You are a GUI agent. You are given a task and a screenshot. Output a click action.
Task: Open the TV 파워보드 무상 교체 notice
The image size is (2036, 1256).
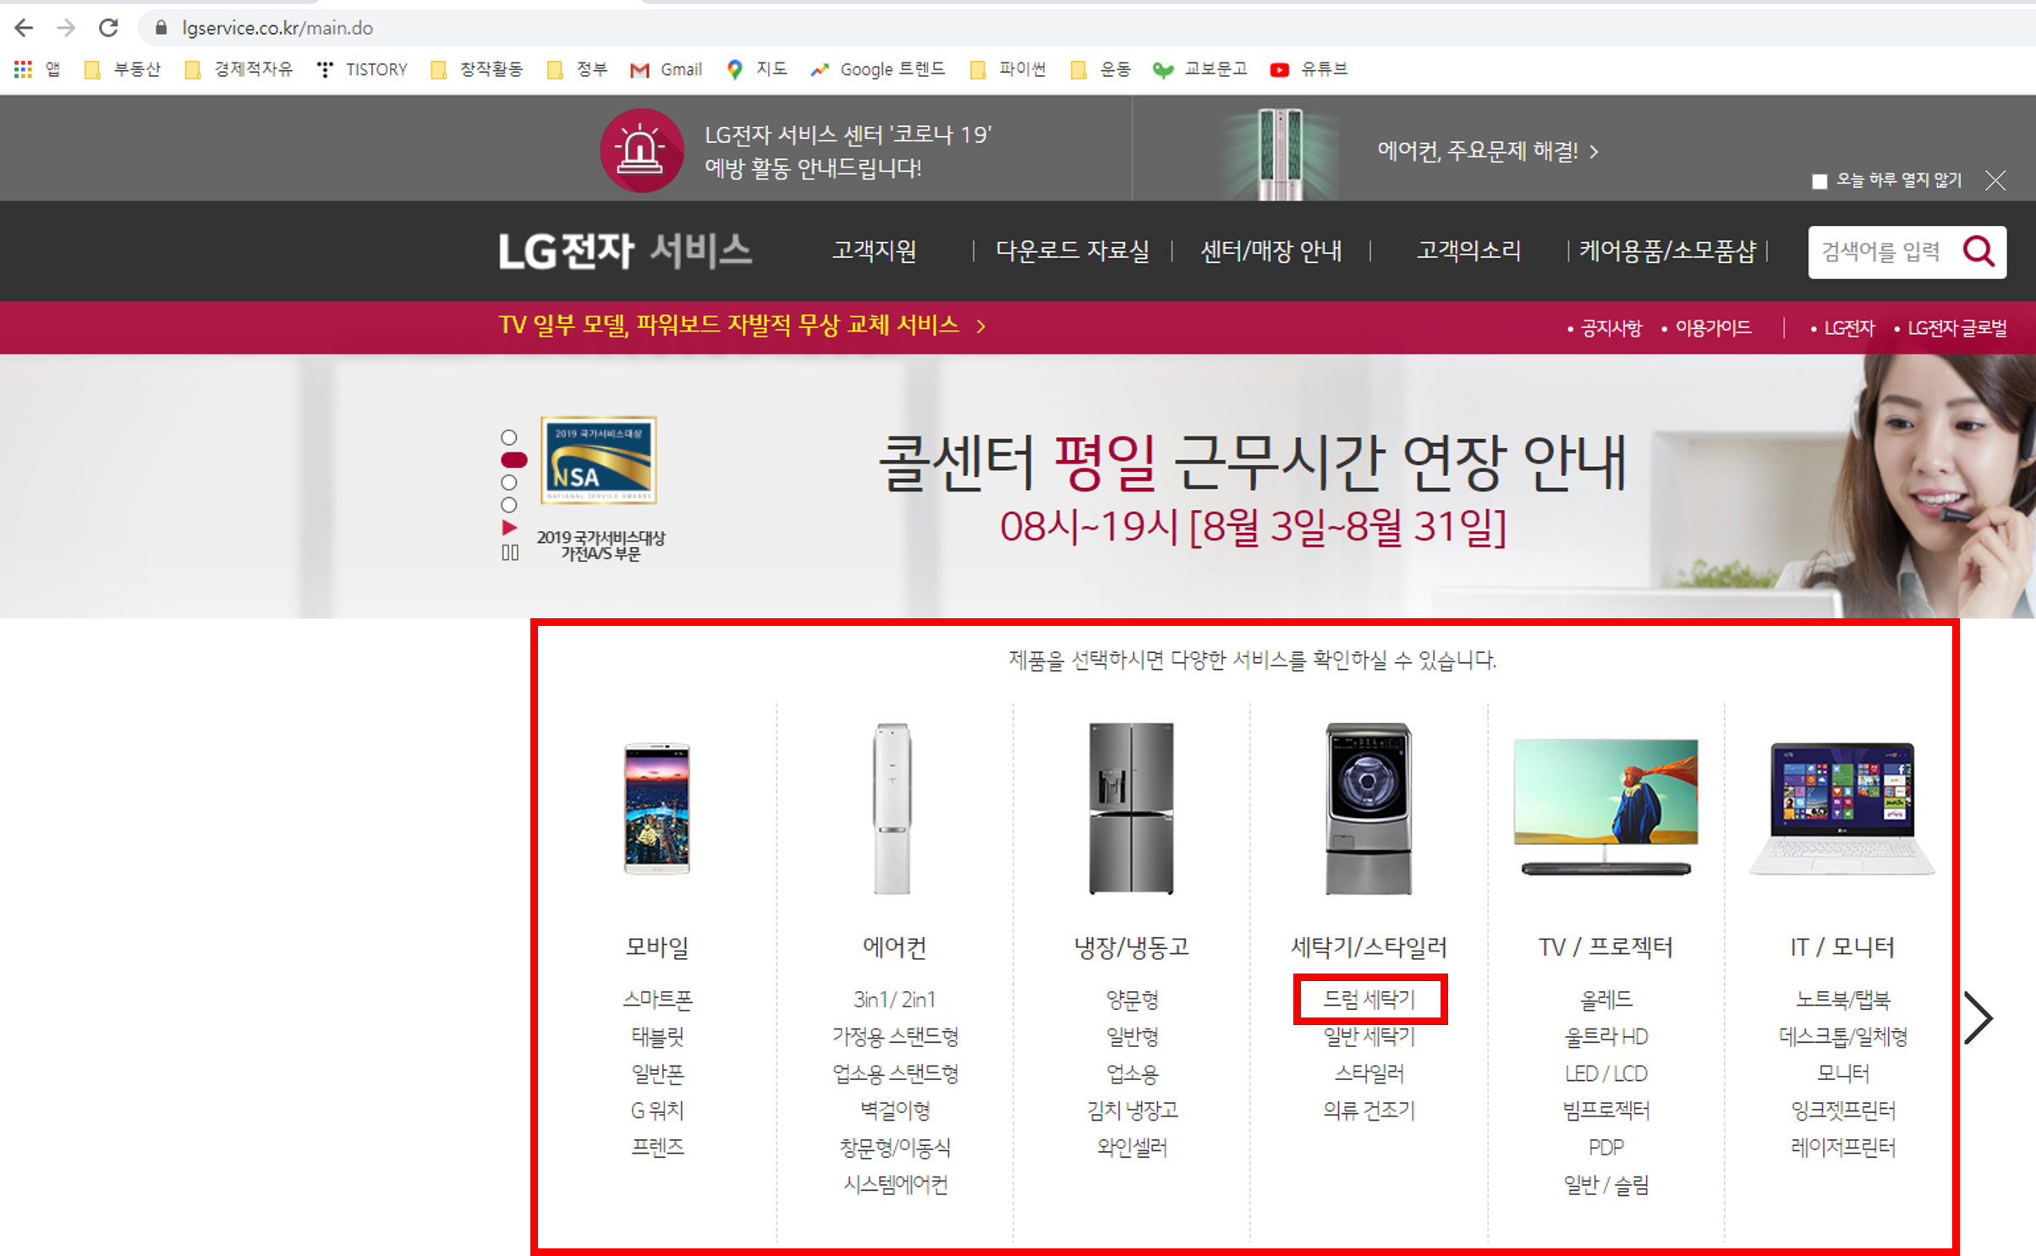click(742, 326)
